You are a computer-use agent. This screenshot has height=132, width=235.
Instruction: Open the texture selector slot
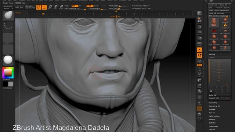pos(8,49)
